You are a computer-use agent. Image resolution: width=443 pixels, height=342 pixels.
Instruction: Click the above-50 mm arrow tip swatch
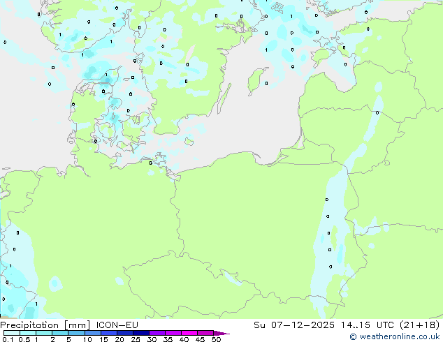[x=221, y=333]
